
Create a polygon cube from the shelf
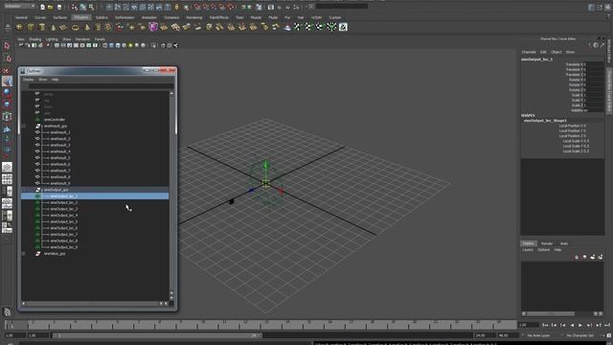[31, 27]
